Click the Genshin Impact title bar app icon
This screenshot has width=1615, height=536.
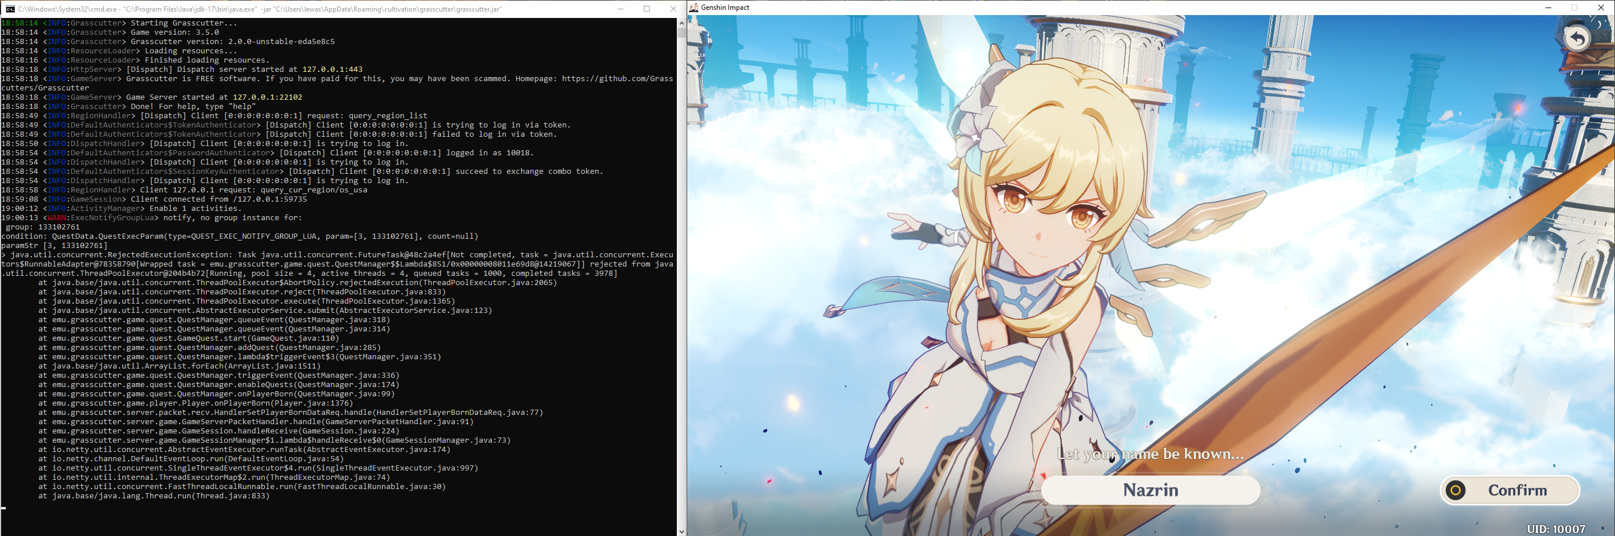[694, 8]
